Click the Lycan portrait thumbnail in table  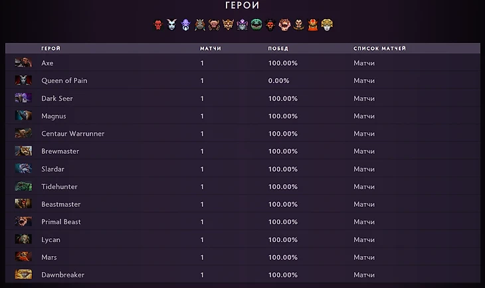(23, 239)
